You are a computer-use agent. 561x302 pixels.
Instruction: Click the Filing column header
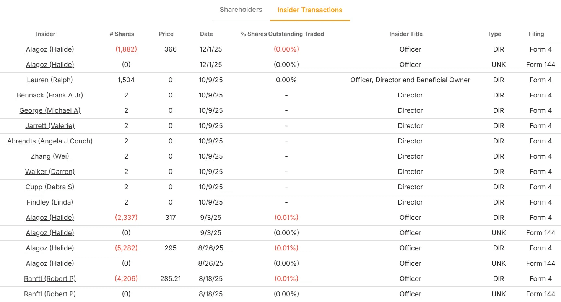tap(537, 34)
